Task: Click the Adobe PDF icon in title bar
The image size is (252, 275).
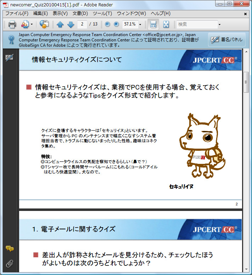Action: 6,5
